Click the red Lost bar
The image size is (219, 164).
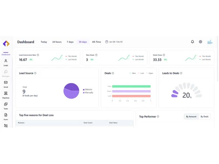coord(131,96)
